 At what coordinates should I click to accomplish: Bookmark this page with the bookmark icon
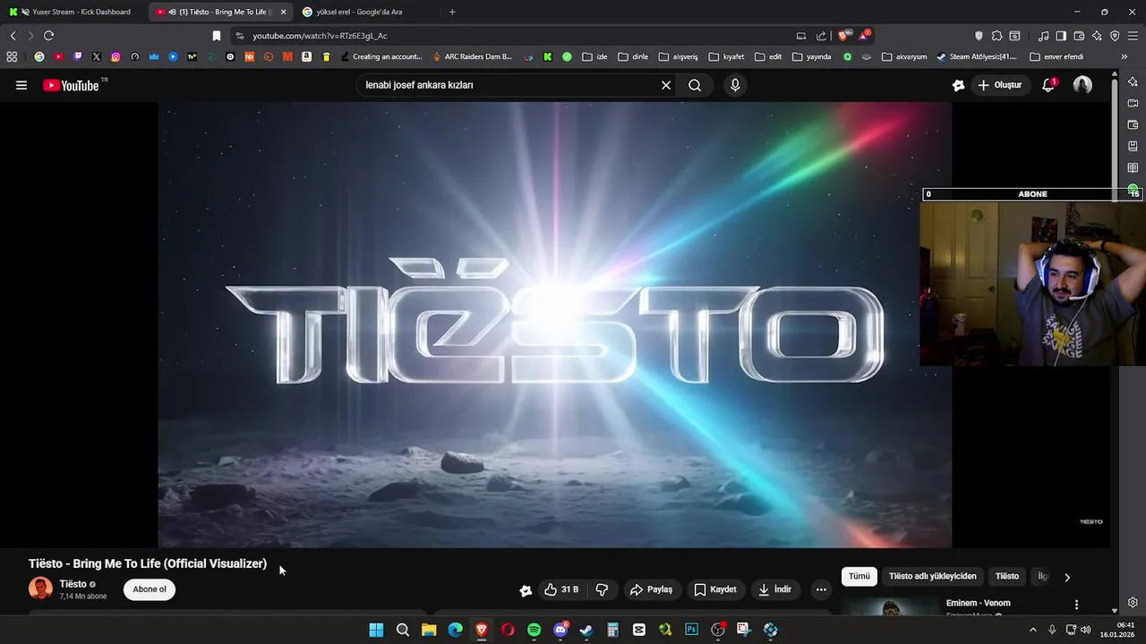point(217,36)
